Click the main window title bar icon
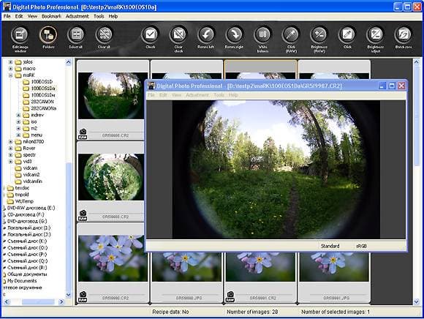 7,7
